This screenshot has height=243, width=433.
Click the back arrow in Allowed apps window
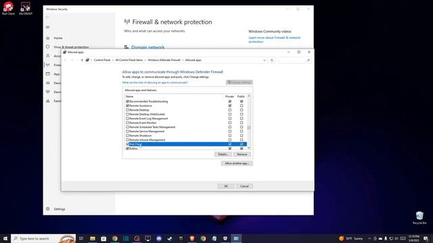(x=66, y=60)
